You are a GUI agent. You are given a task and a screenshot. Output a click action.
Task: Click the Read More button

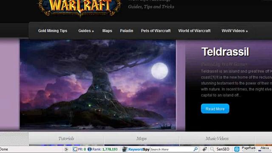[215, 109]
